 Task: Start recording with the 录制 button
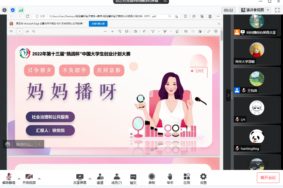tap(151, 177)
